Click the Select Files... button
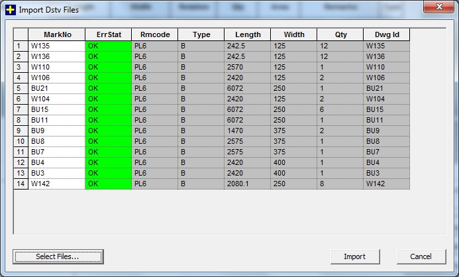The height and width of the screenshot is (277, 459). click(x=58, y=256)
